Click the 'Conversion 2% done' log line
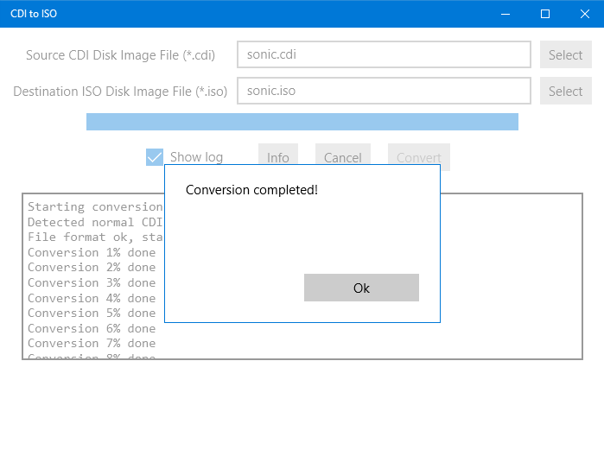Screen dimensions: 604x456 point(92,267)
